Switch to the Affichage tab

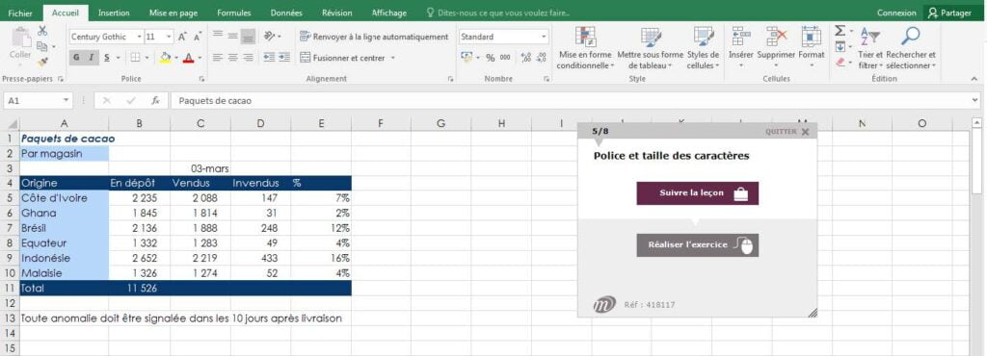click(389, 13)
